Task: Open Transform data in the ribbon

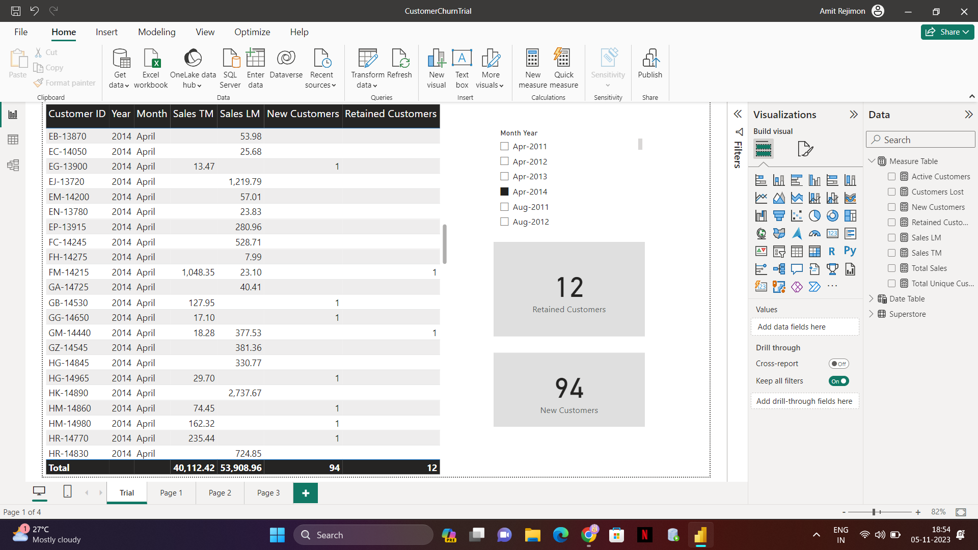Action: pos(367,69)
